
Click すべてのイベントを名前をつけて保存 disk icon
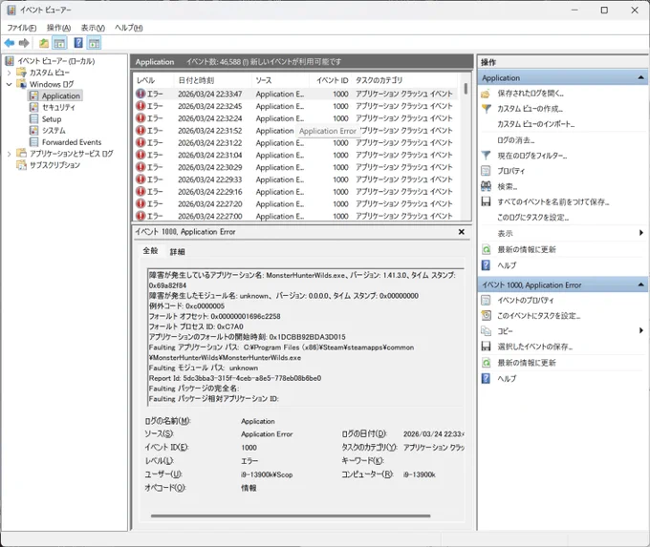486,201
